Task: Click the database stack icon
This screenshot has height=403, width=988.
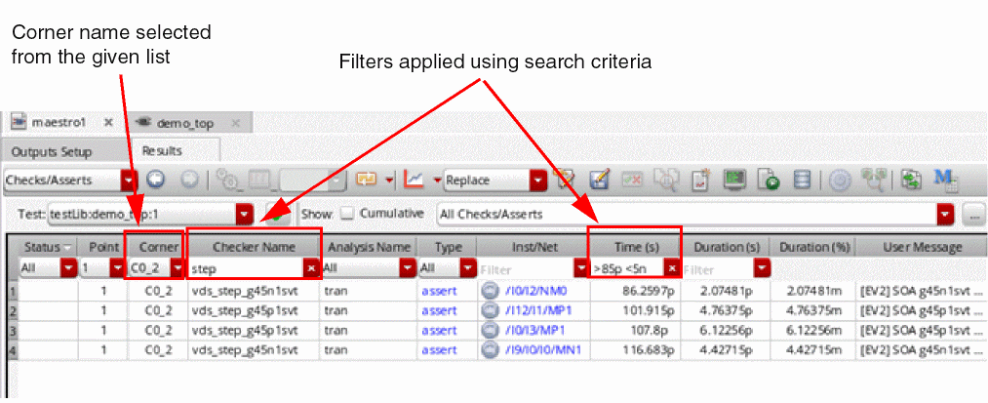Action: (x=802, y=181)
